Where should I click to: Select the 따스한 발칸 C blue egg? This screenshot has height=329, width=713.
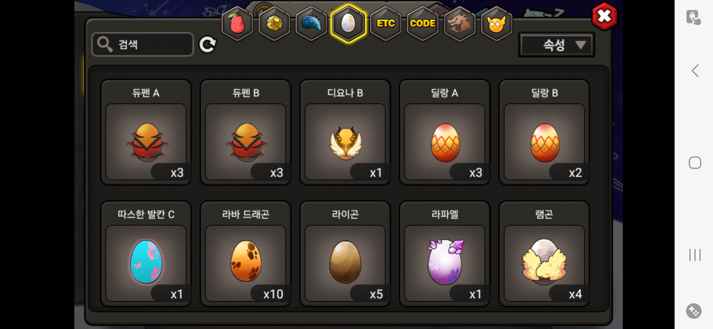click(x=146, y=254)
